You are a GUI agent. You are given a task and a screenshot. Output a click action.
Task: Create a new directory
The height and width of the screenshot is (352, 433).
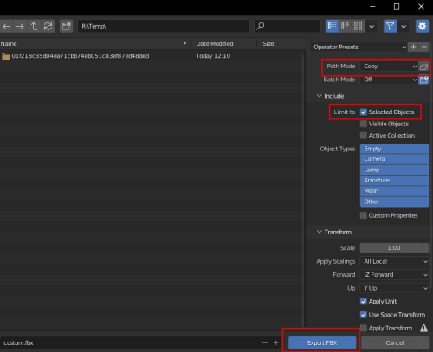point(66,27)
